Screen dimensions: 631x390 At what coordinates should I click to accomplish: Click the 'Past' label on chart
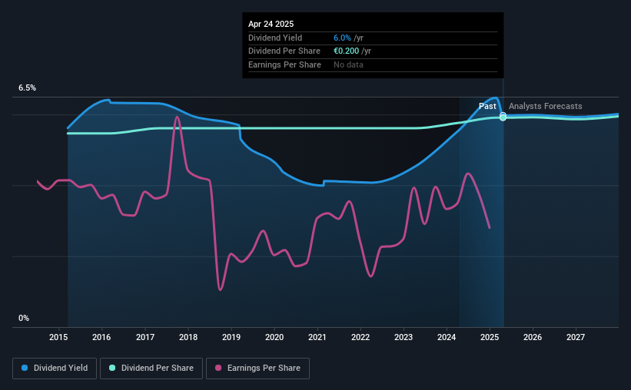click(487, 106)
